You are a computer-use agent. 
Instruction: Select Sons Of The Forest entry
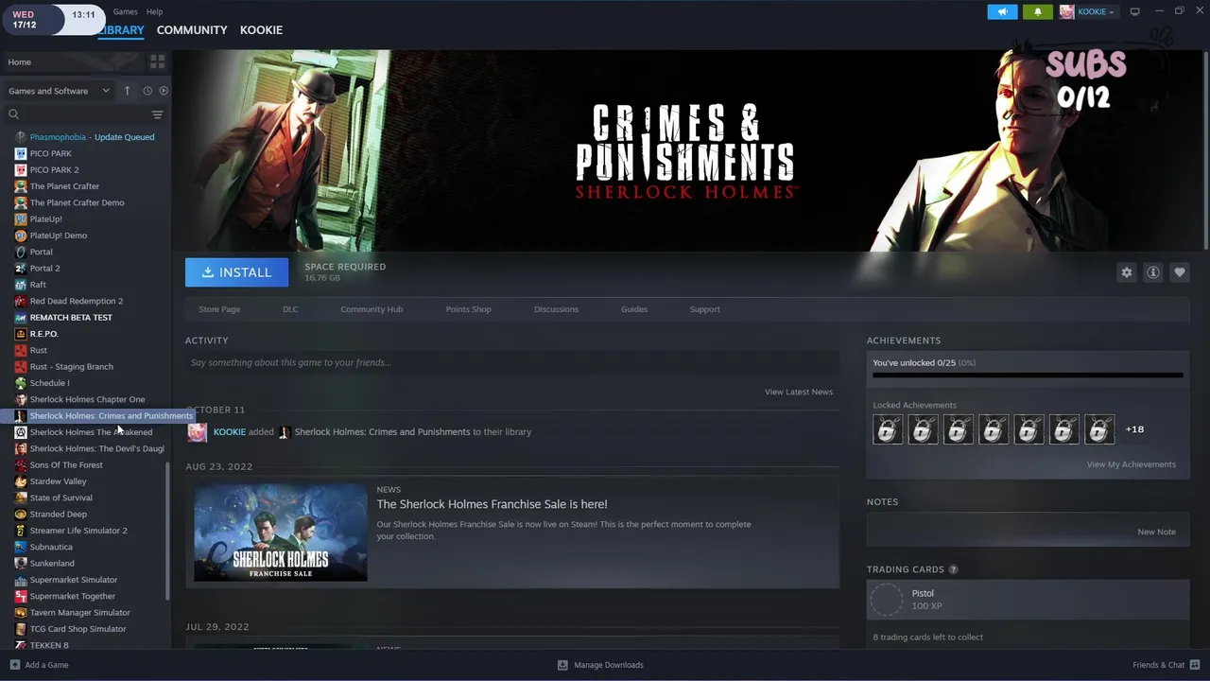[66, 464]
